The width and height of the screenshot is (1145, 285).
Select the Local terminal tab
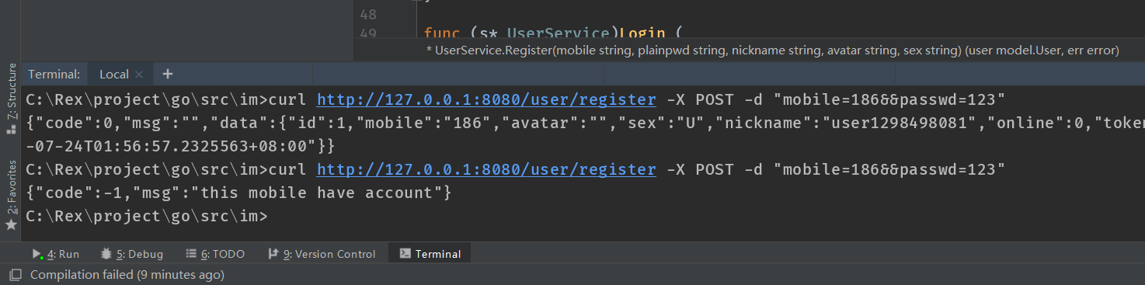[x=114, y=75]
